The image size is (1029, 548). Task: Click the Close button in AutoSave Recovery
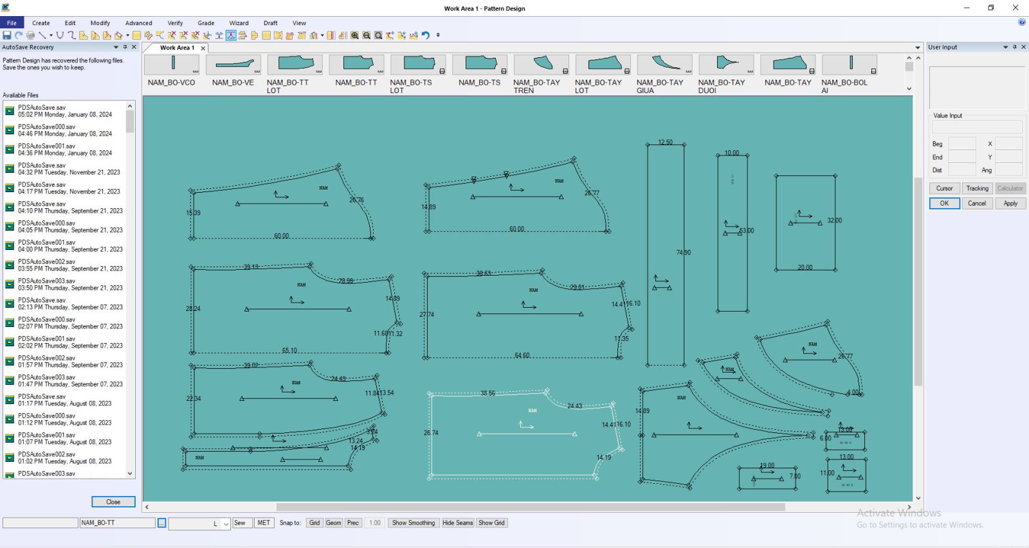113,502
